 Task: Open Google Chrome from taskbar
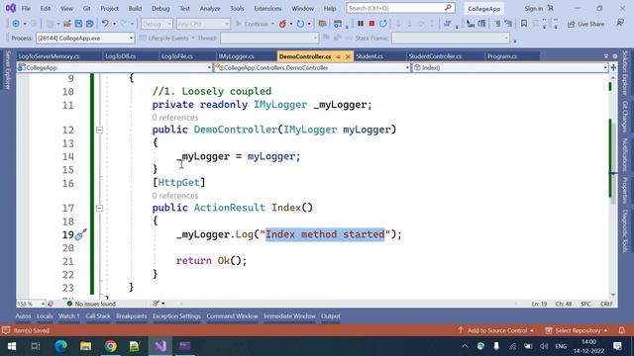[x=110, y=346]
